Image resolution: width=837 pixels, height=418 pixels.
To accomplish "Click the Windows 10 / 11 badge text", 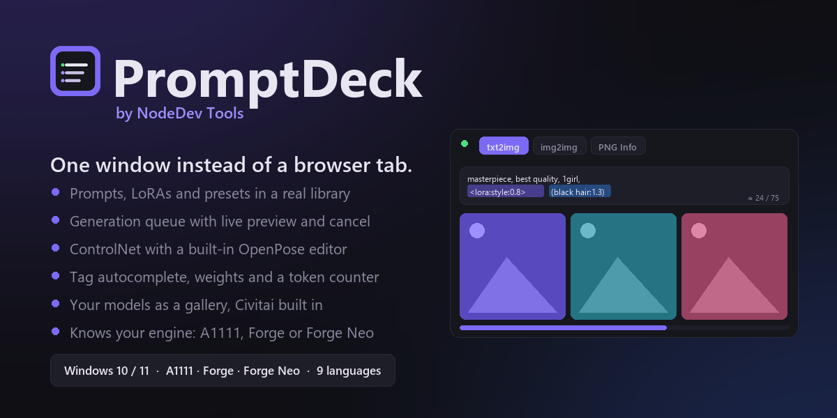I will (x=107, y=371).
